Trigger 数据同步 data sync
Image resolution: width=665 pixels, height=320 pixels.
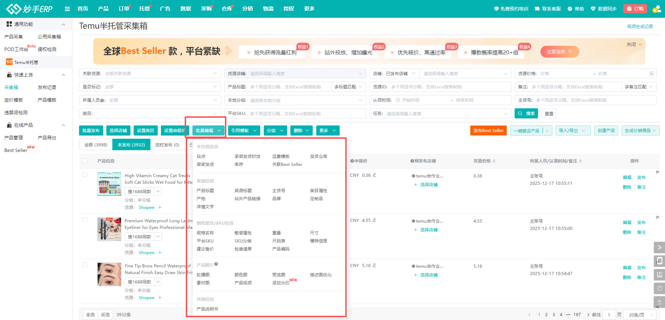604,8
